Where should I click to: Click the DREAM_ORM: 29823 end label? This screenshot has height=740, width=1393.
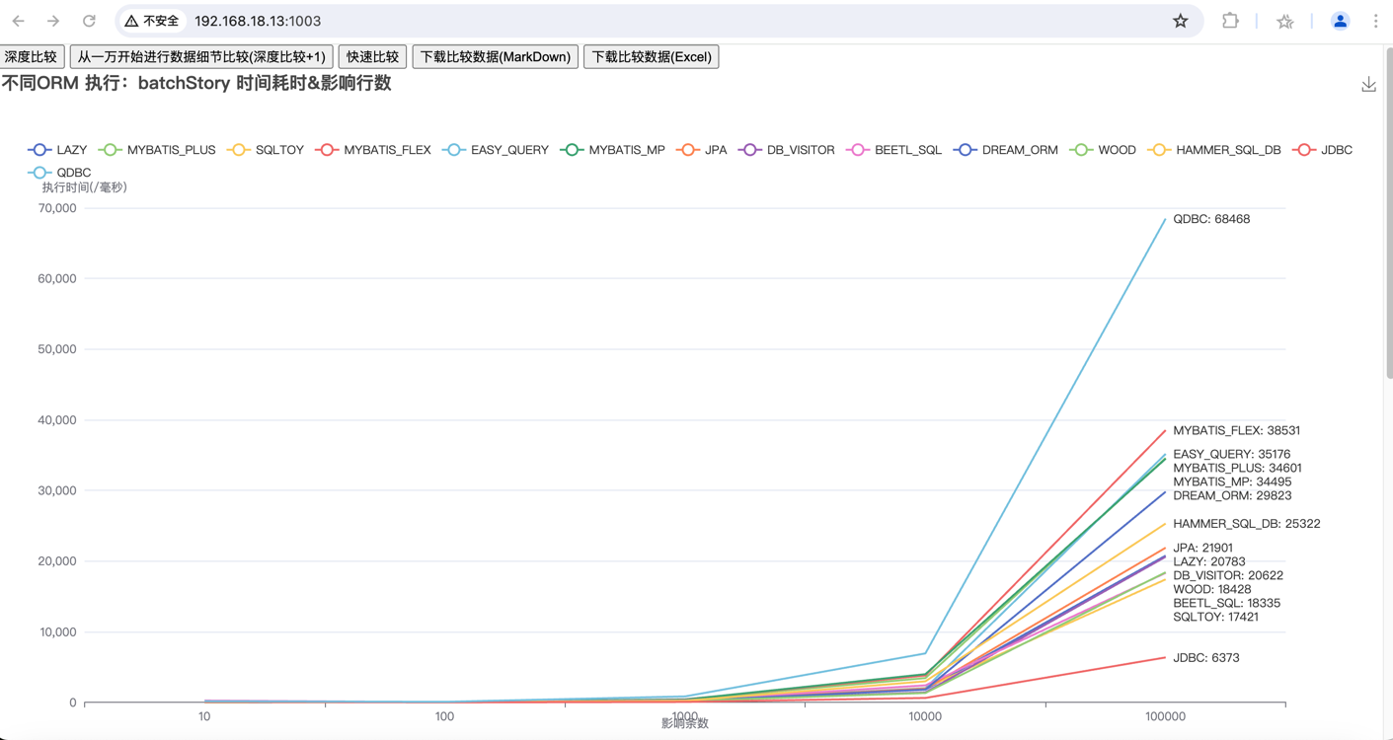click(1232, 495)
